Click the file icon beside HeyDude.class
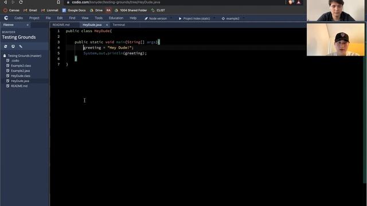The height and width of the screenshot is (206, 367). 7,76
